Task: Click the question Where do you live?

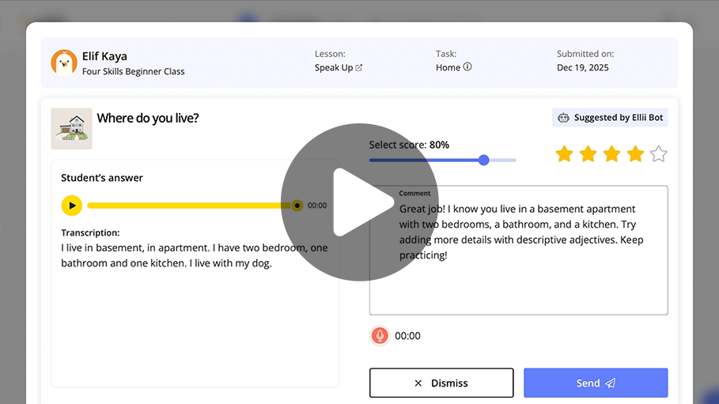Action: pos(148,118)
